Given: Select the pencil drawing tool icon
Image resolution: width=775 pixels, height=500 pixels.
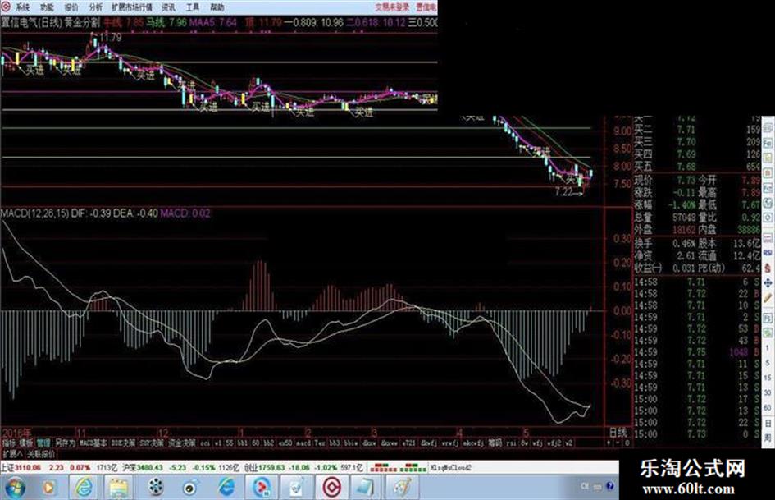Looking at the screenshot, I should point(768,298).
